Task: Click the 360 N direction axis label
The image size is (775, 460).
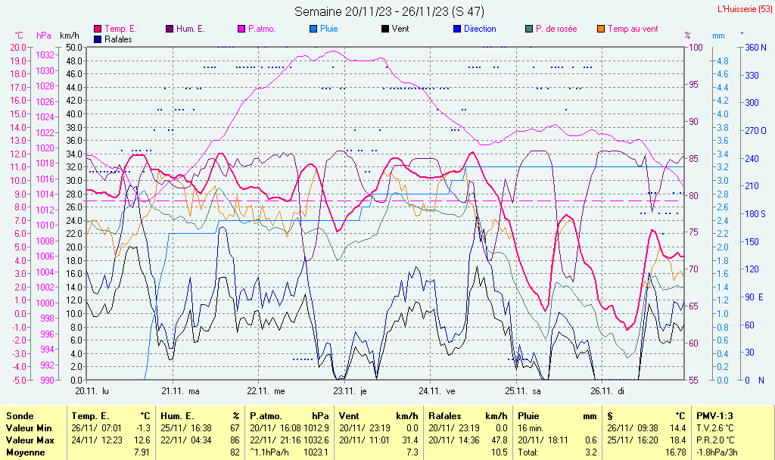Action: 756,48
